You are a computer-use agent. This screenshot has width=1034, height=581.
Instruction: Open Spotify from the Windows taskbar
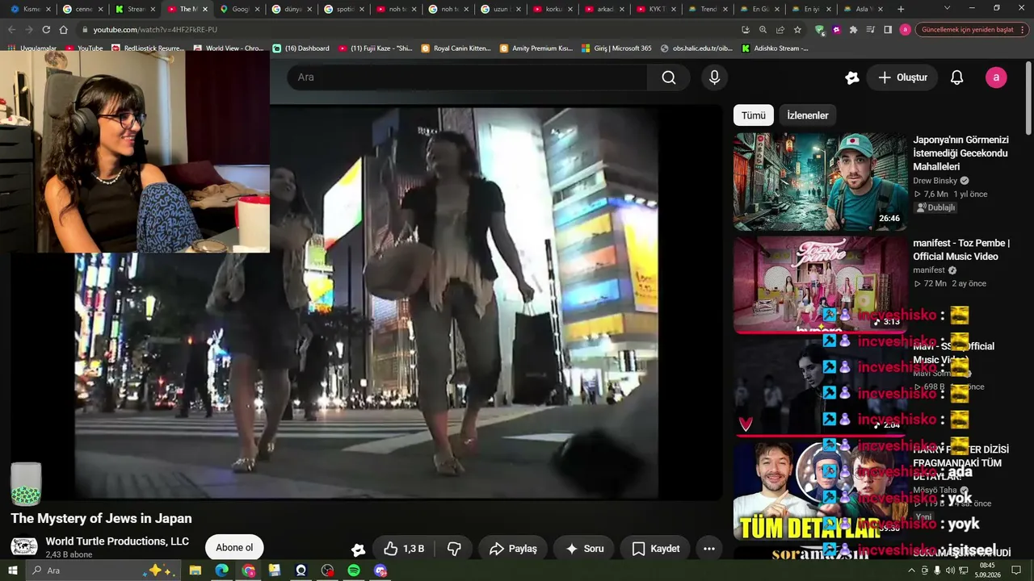(354, 571)
